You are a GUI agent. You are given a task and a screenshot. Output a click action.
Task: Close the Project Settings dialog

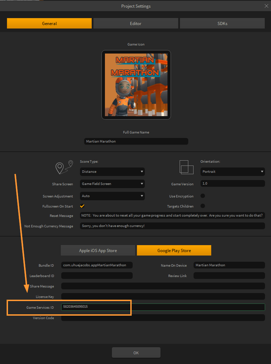266,6
